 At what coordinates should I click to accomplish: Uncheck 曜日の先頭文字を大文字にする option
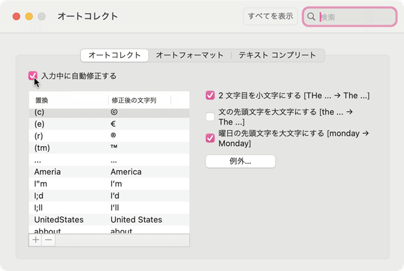coord(210,138)
